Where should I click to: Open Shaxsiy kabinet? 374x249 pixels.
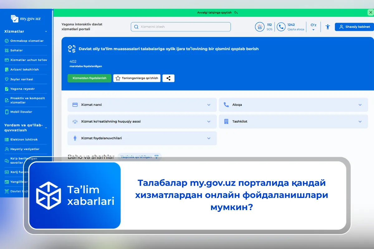tap(354, 27)
